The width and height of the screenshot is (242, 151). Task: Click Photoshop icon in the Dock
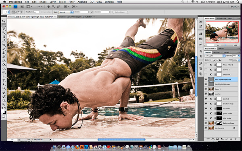[x=86, y=147]
